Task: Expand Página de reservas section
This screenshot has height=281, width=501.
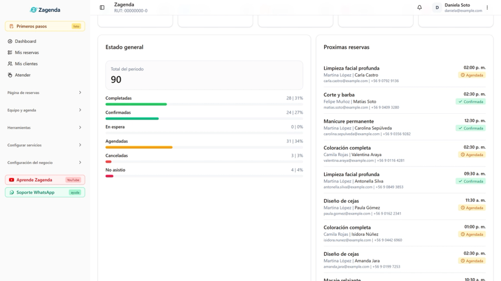Action: (x=45, y=92)
